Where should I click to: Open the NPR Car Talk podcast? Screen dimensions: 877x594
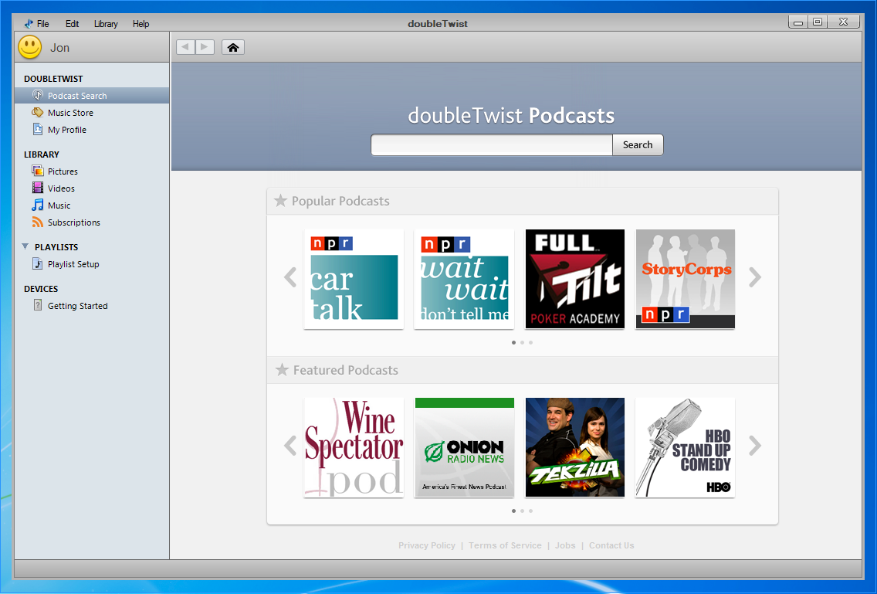click(x=354, y=279)
